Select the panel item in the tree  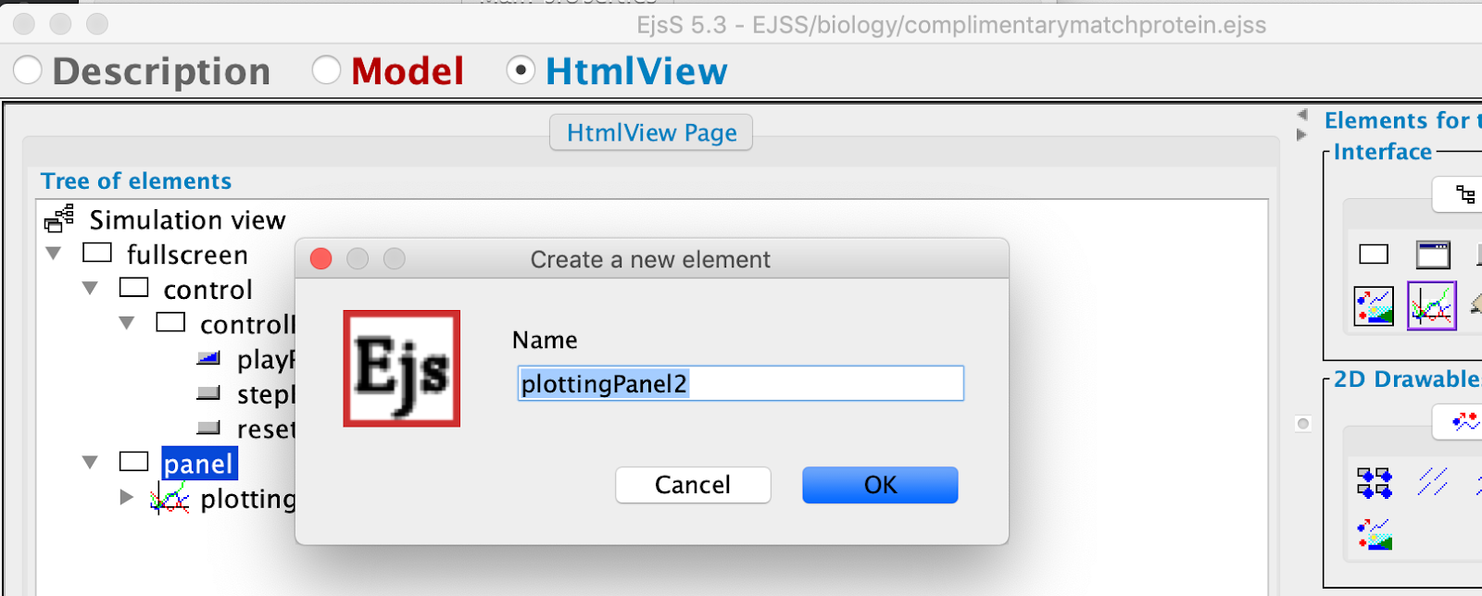198,464
